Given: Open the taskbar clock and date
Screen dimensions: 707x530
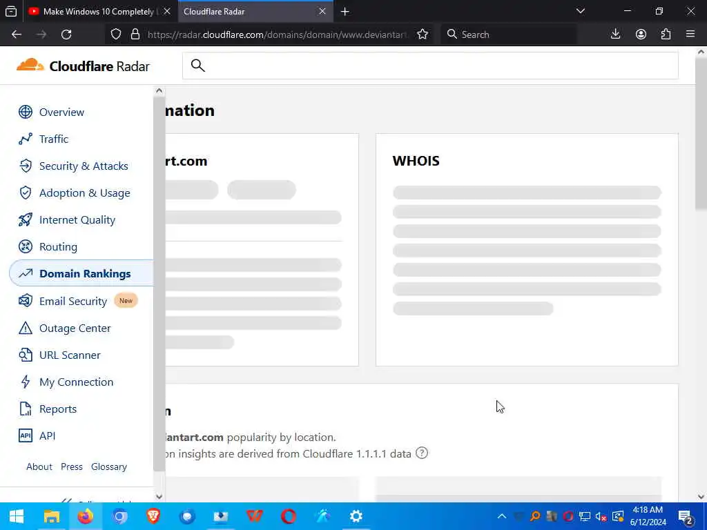Looking at the screenshot, I should (x=648, y=516).
